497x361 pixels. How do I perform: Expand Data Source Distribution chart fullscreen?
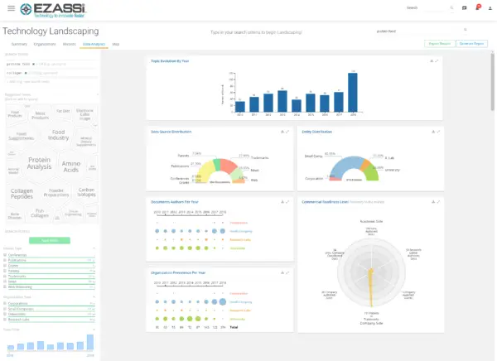(x=287, y=132)
